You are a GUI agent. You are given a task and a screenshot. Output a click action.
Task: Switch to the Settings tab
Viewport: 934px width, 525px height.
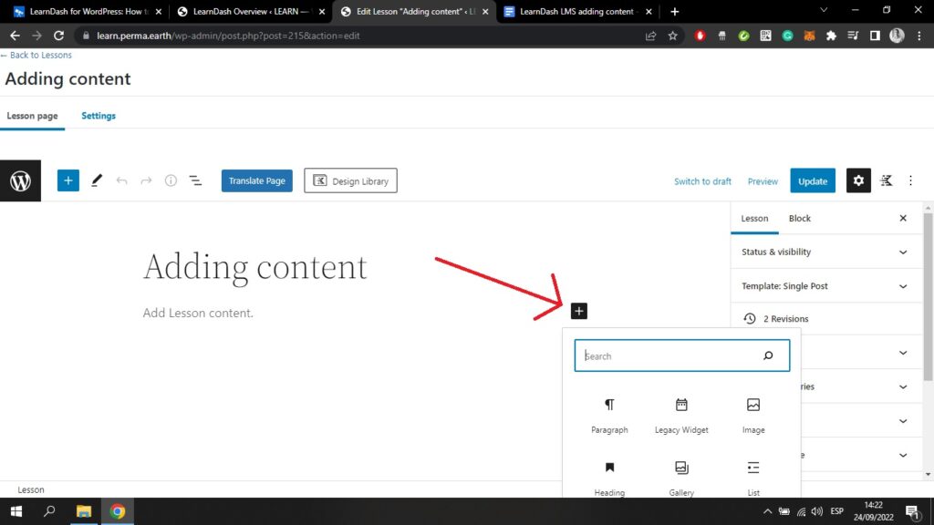(x=99, y=116)
